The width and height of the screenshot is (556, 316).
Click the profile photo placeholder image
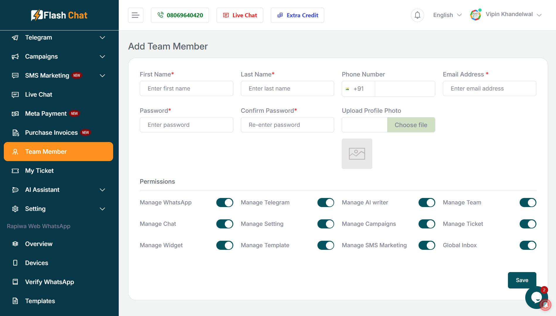[357, 154]
